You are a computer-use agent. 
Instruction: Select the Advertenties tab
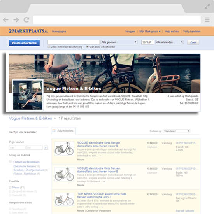(x=63, y=131)
